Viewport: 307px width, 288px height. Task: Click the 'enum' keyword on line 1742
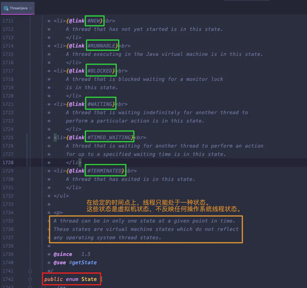(x=72, y=279)
